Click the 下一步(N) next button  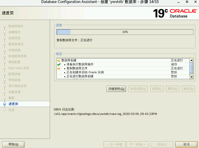coord(137,144)
